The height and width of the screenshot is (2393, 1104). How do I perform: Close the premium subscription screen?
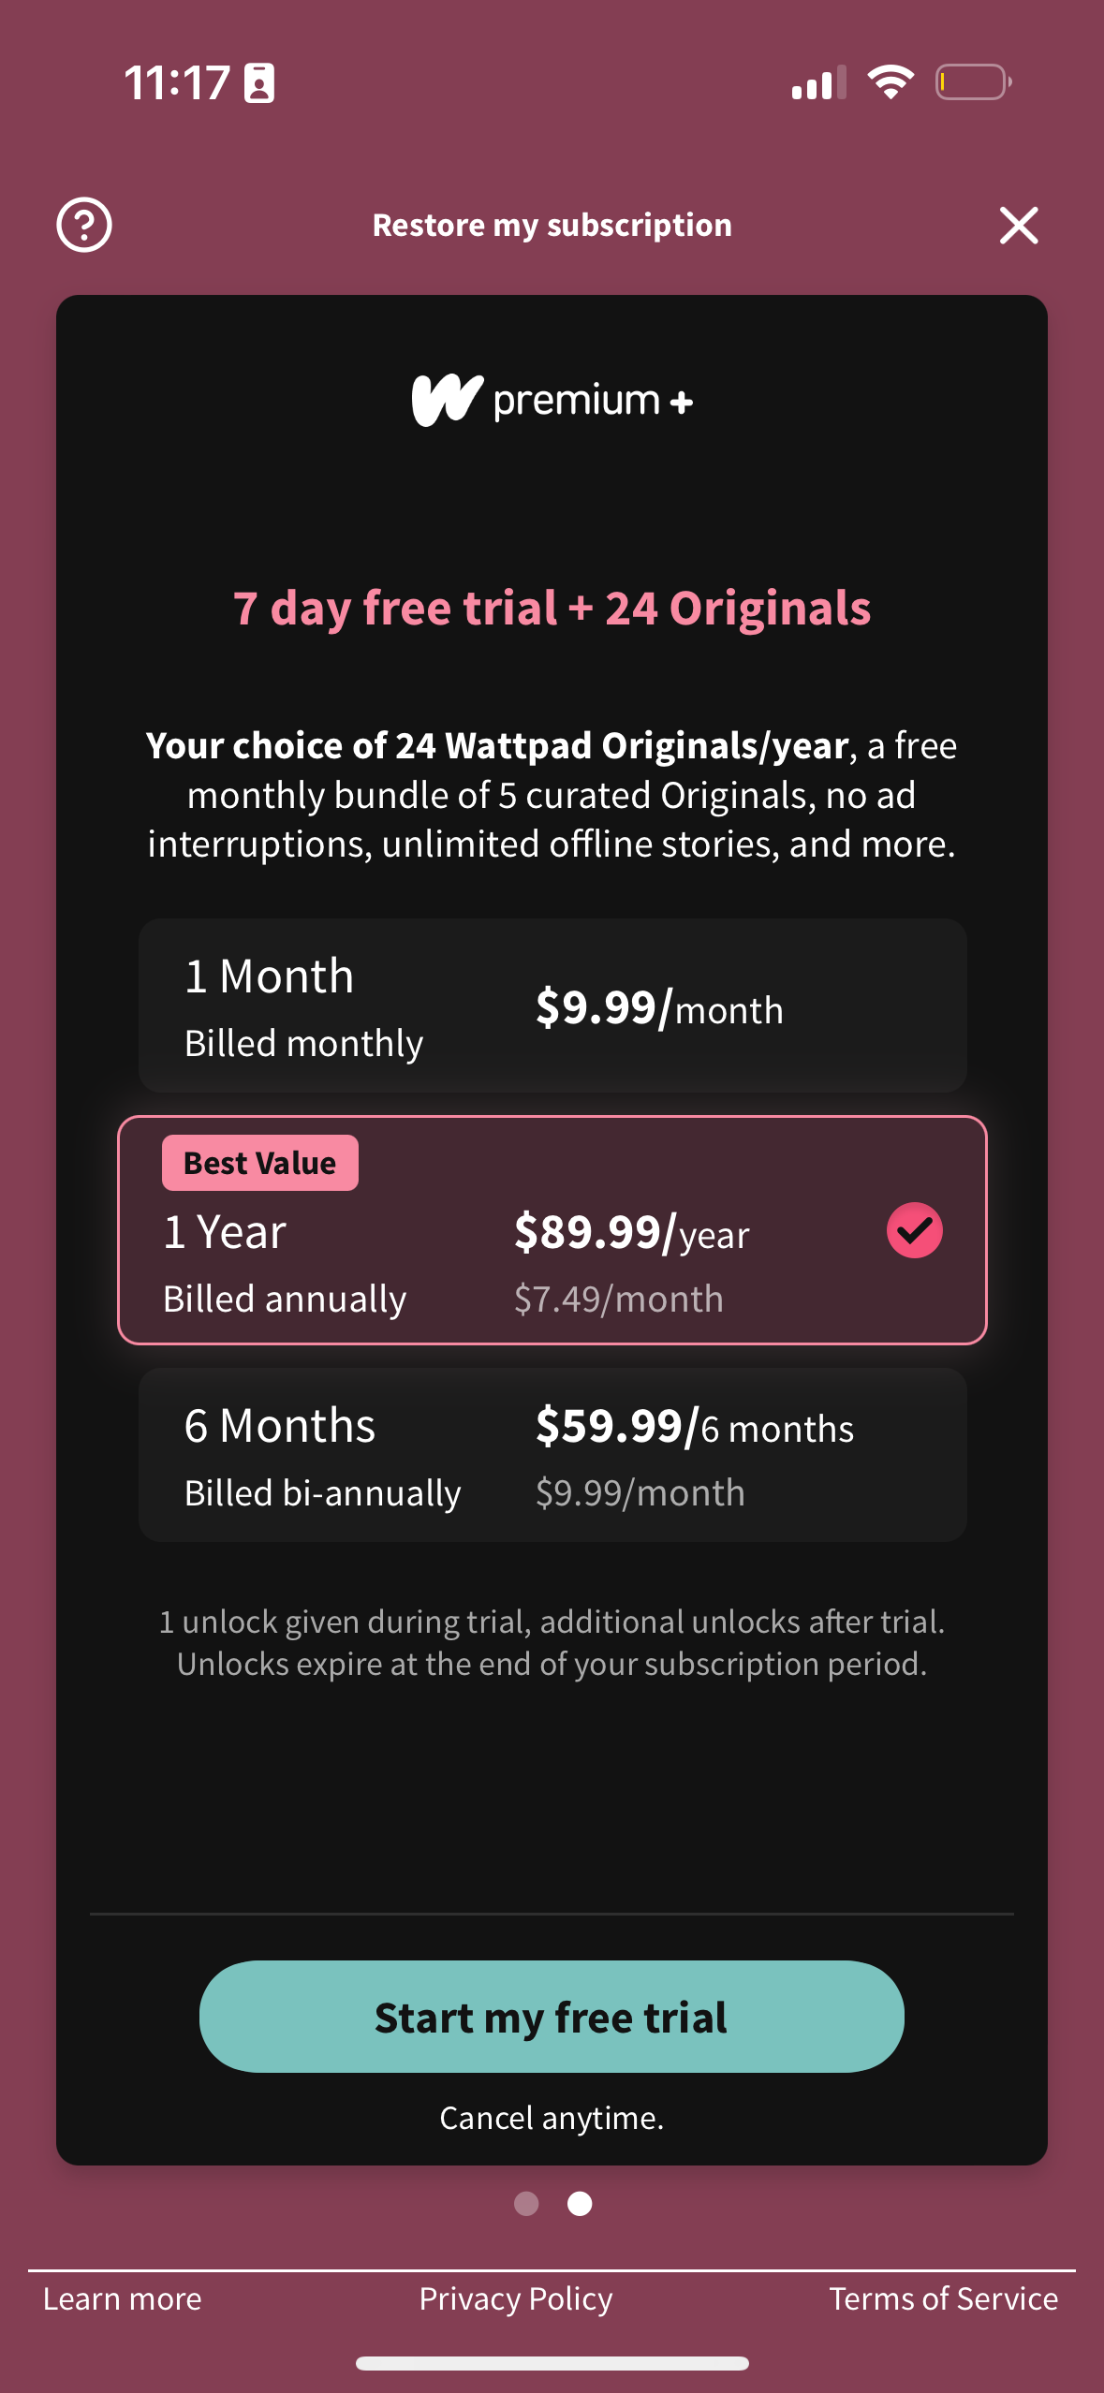pyautogui.click(x=1019, y=226)
